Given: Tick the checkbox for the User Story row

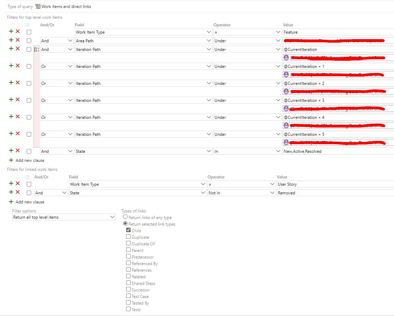Looking at the screenshot, I should click(29, 184).
